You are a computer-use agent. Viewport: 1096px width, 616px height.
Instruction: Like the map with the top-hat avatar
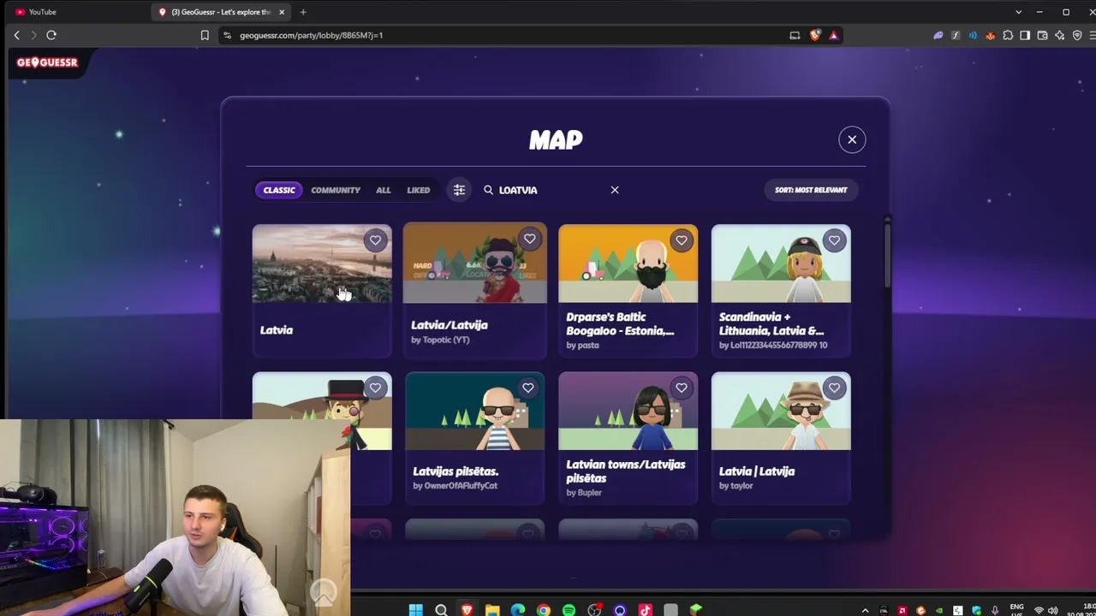tap(375, 388)
